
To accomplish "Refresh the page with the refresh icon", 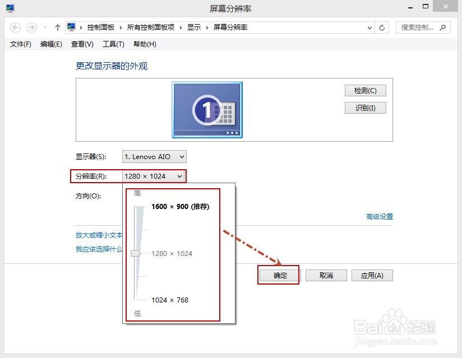I will click(382, 27).
